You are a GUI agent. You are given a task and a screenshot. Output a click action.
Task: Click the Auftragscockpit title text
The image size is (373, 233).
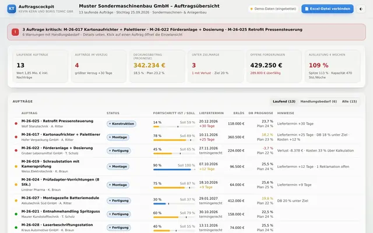(36, 6)
